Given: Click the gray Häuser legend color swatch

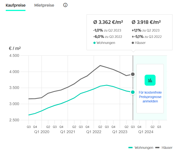Looking at the screenshot, I should click(157, 148).
